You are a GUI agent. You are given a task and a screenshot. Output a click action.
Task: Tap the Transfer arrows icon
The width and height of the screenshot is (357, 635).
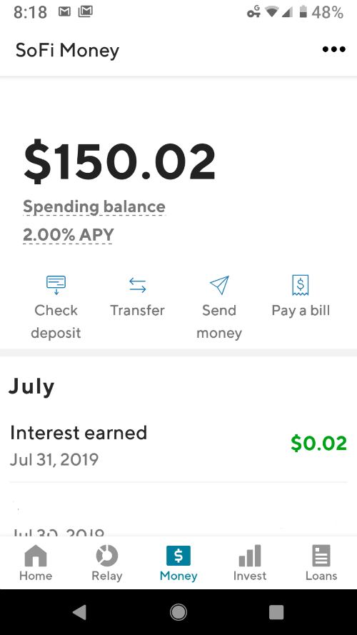(x=138, y=285)
